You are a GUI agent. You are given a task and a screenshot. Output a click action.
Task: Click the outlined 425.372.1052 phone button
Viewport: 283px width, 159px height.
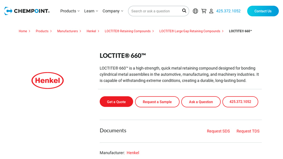(x=240, y=102)
